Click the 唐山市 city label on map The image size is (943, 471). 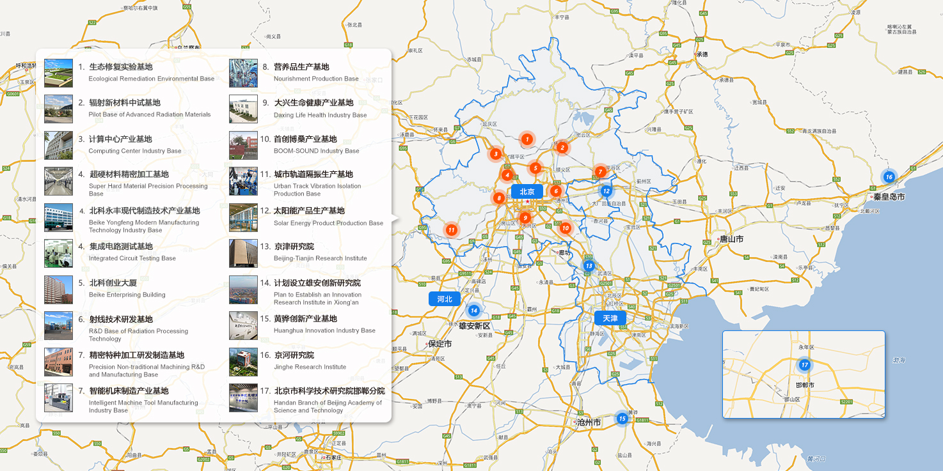click(731, 239)
